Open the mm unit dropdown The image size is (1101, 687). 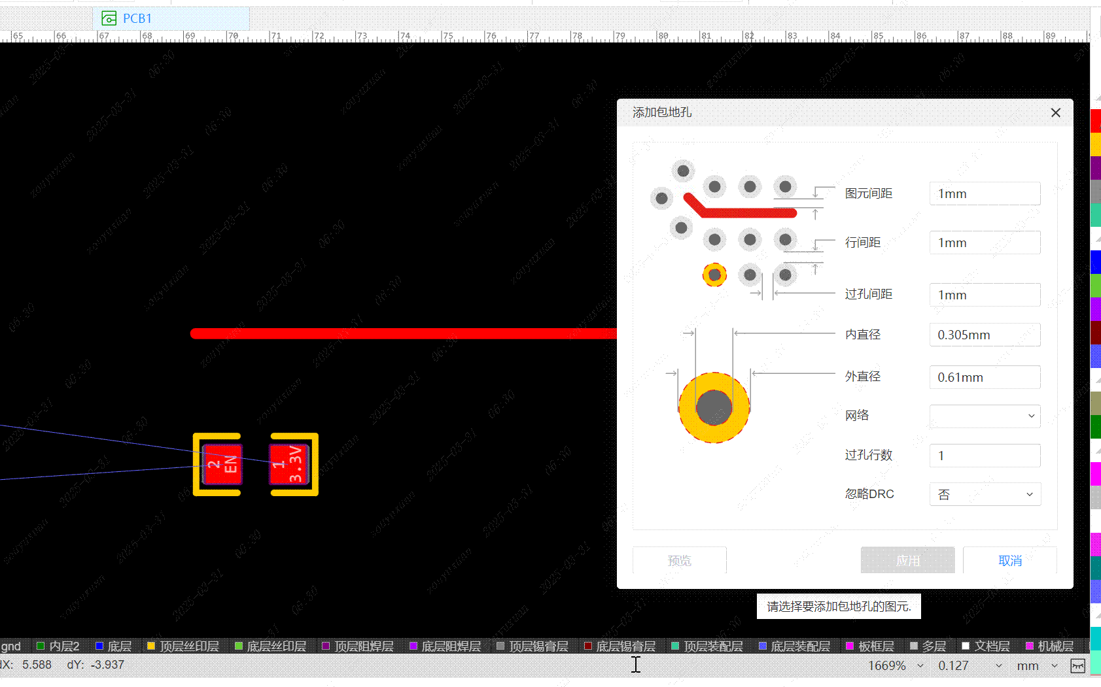pos(1054,665)
